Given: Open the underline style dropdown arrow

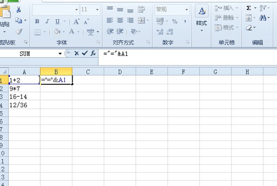Looking at the screenshot, I should (x=64, y=21).
